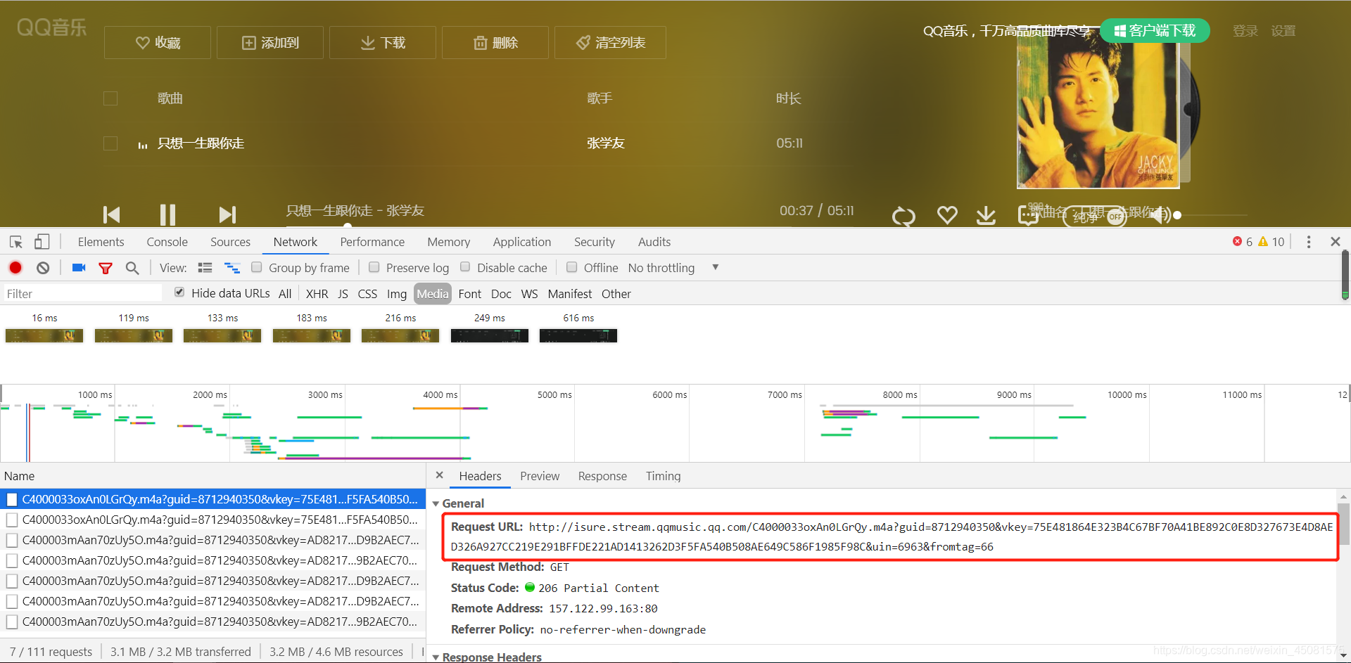Close the request details pane

[x=439, y=475]
